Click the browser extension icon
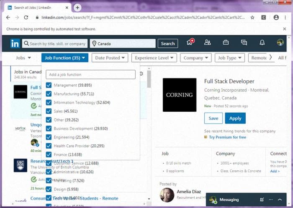 point(263,18)
